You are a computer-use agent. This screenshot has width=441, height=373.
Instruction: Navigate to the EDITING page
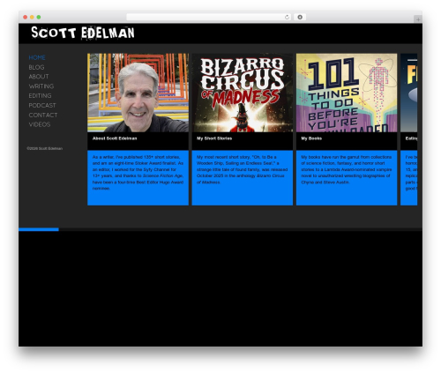40,96
